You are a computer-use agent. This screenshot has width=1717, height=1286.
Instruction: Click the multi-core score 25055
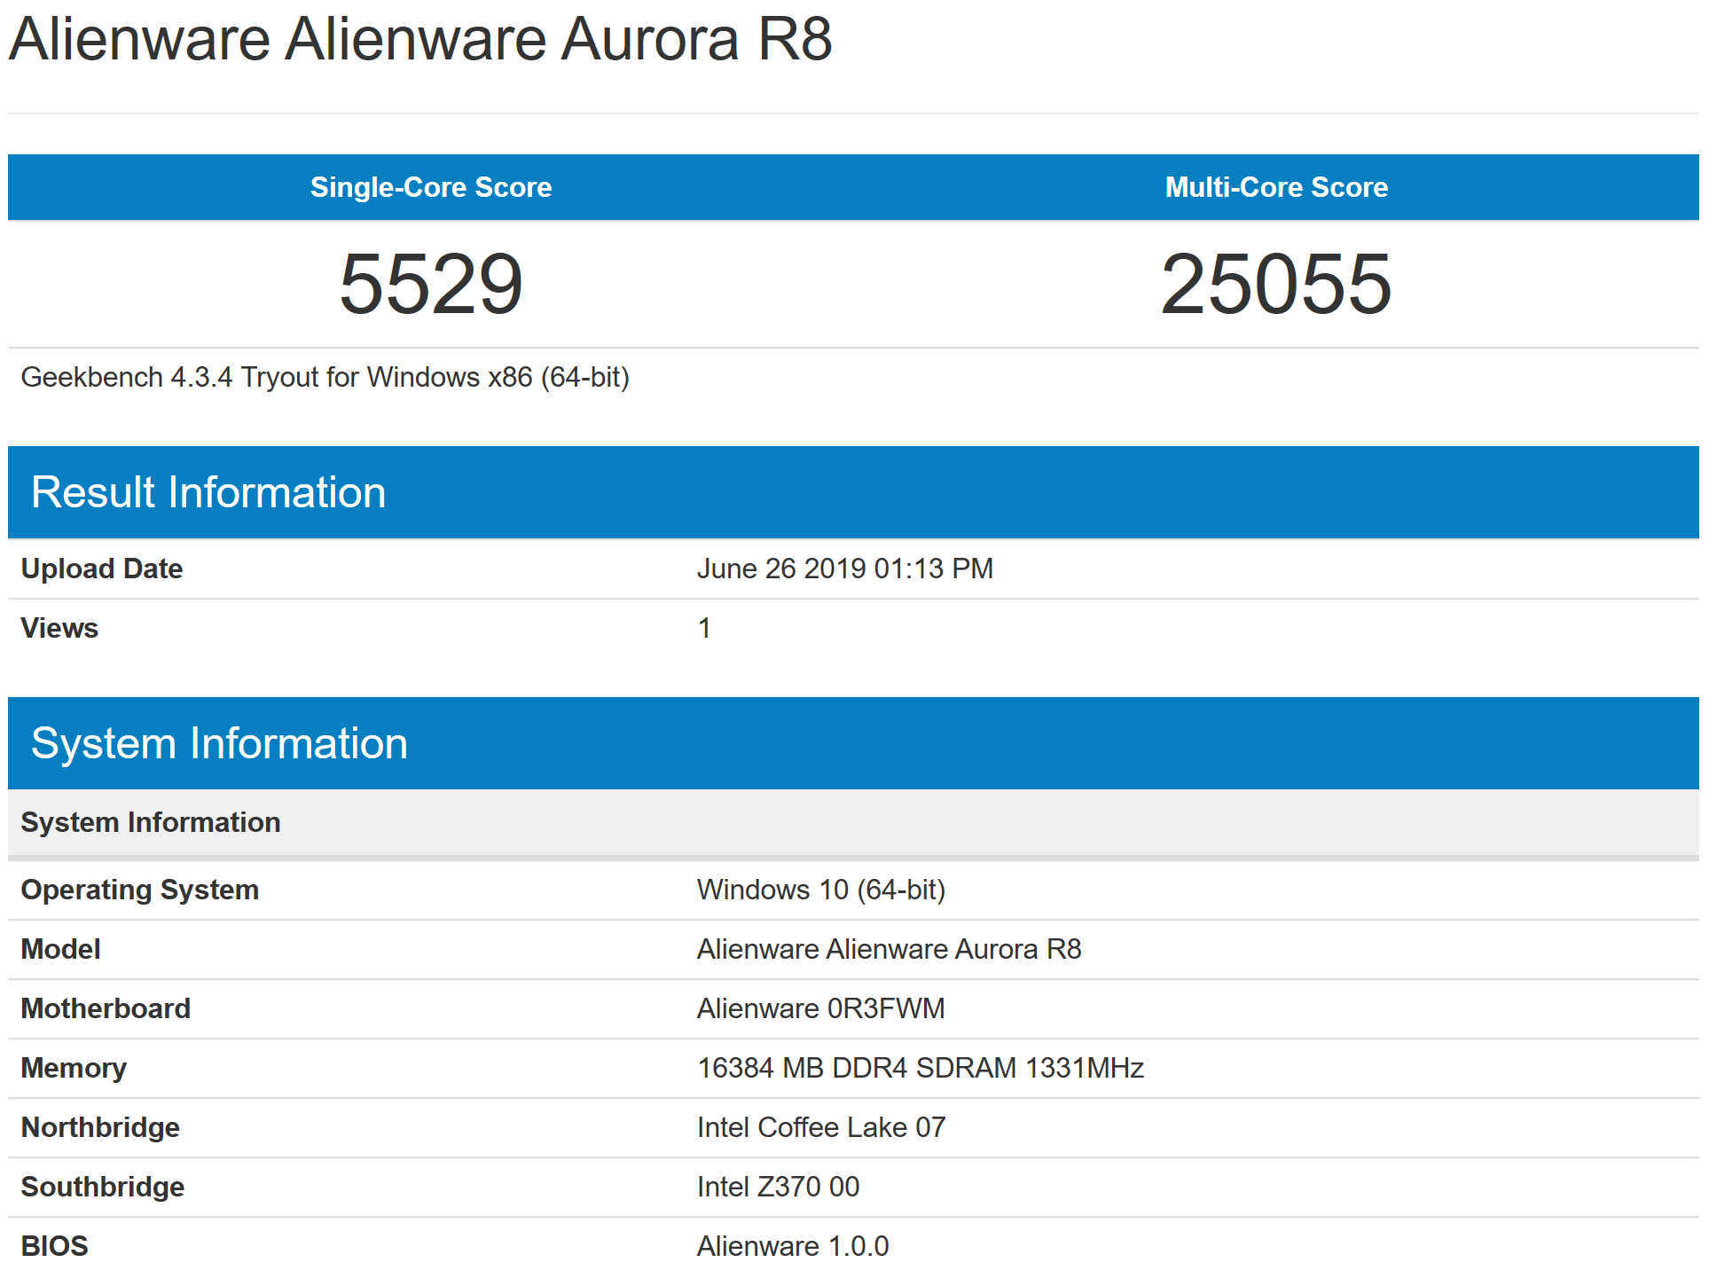1276,284
